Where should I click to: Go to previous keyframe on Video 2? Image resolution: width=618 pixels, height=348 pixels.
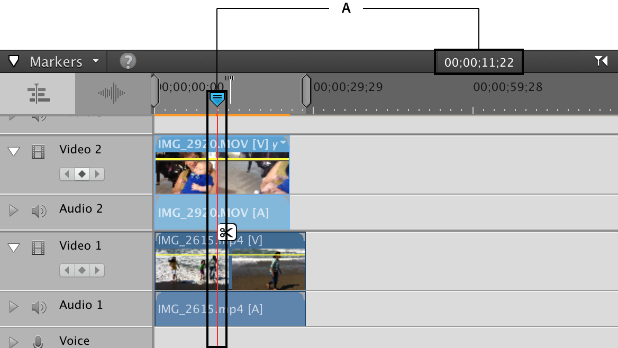pyautogui.click(x=67, y=174)
